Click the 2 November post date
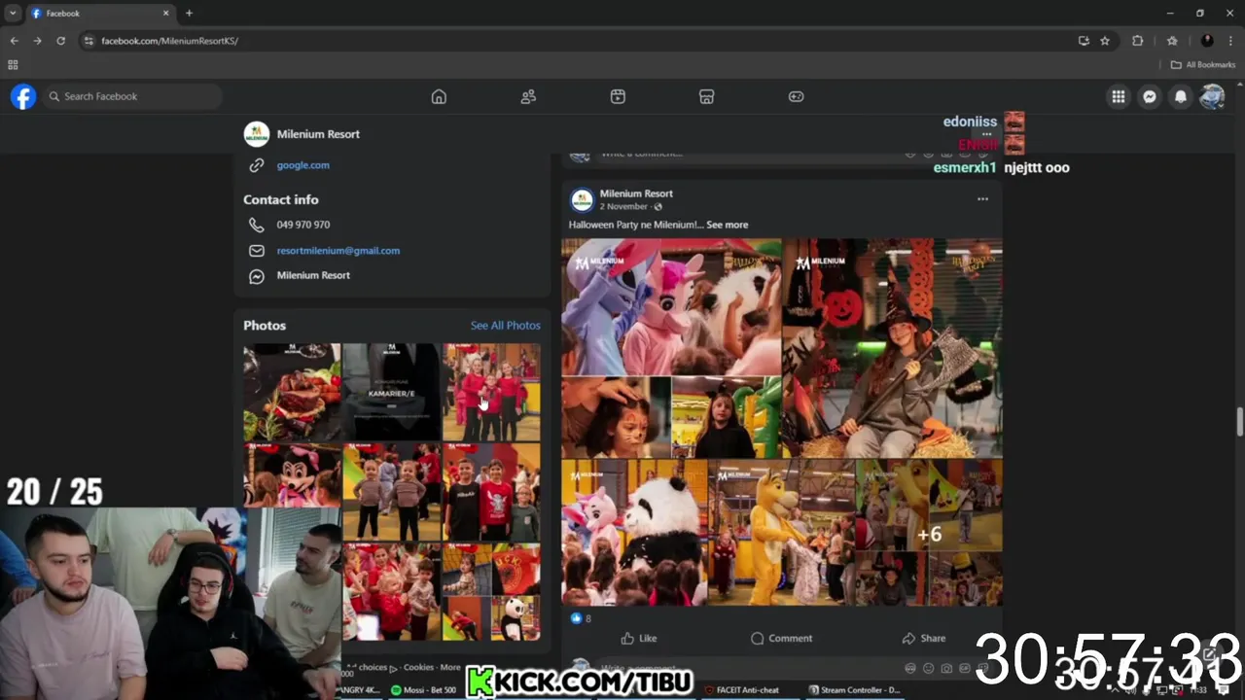This screenshot has height=700, width=1245. (623, 207)
